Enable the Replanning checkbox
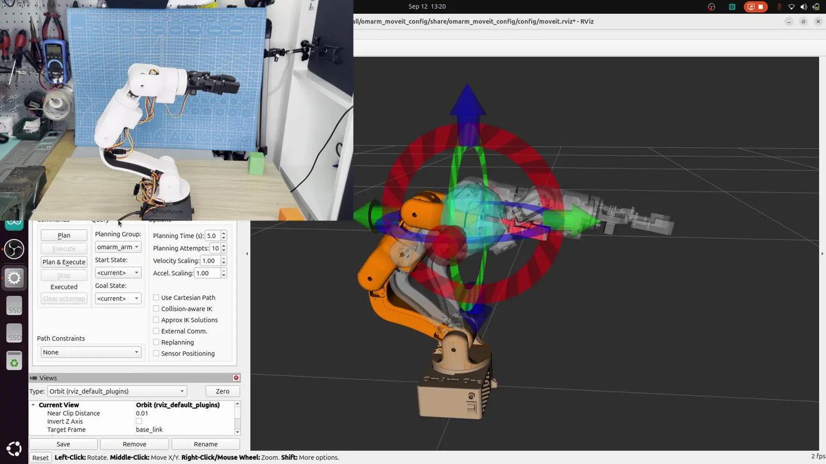The width and height of the screenshot is (826, 464). tap(156, 342)
